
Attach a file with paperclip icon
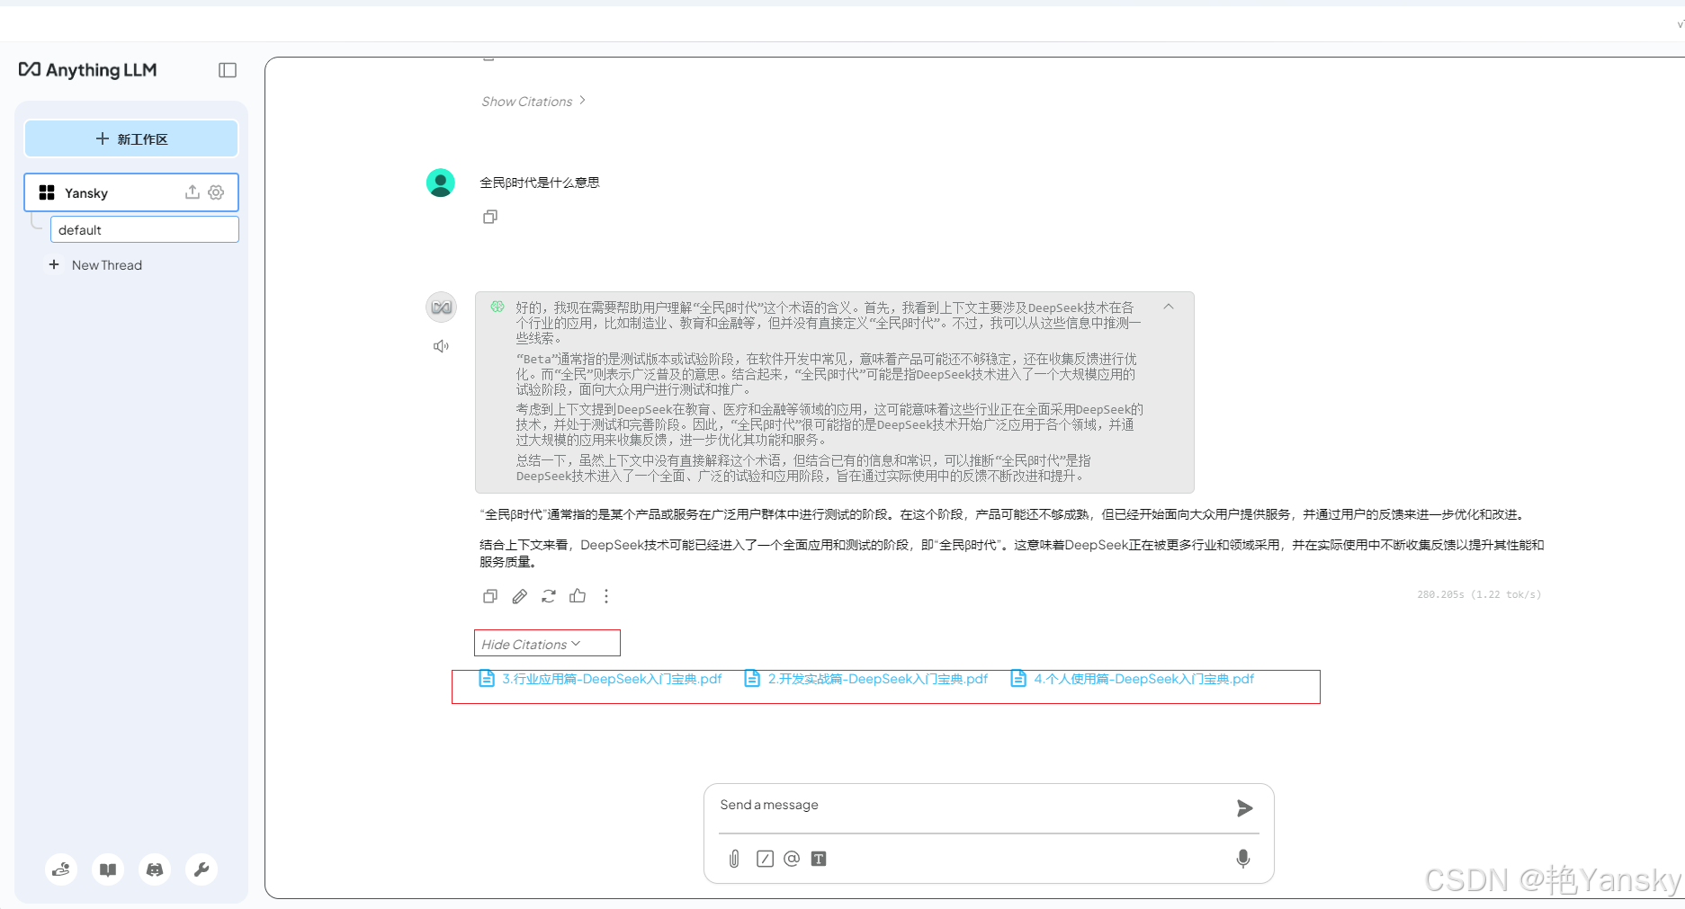point(734,859)
